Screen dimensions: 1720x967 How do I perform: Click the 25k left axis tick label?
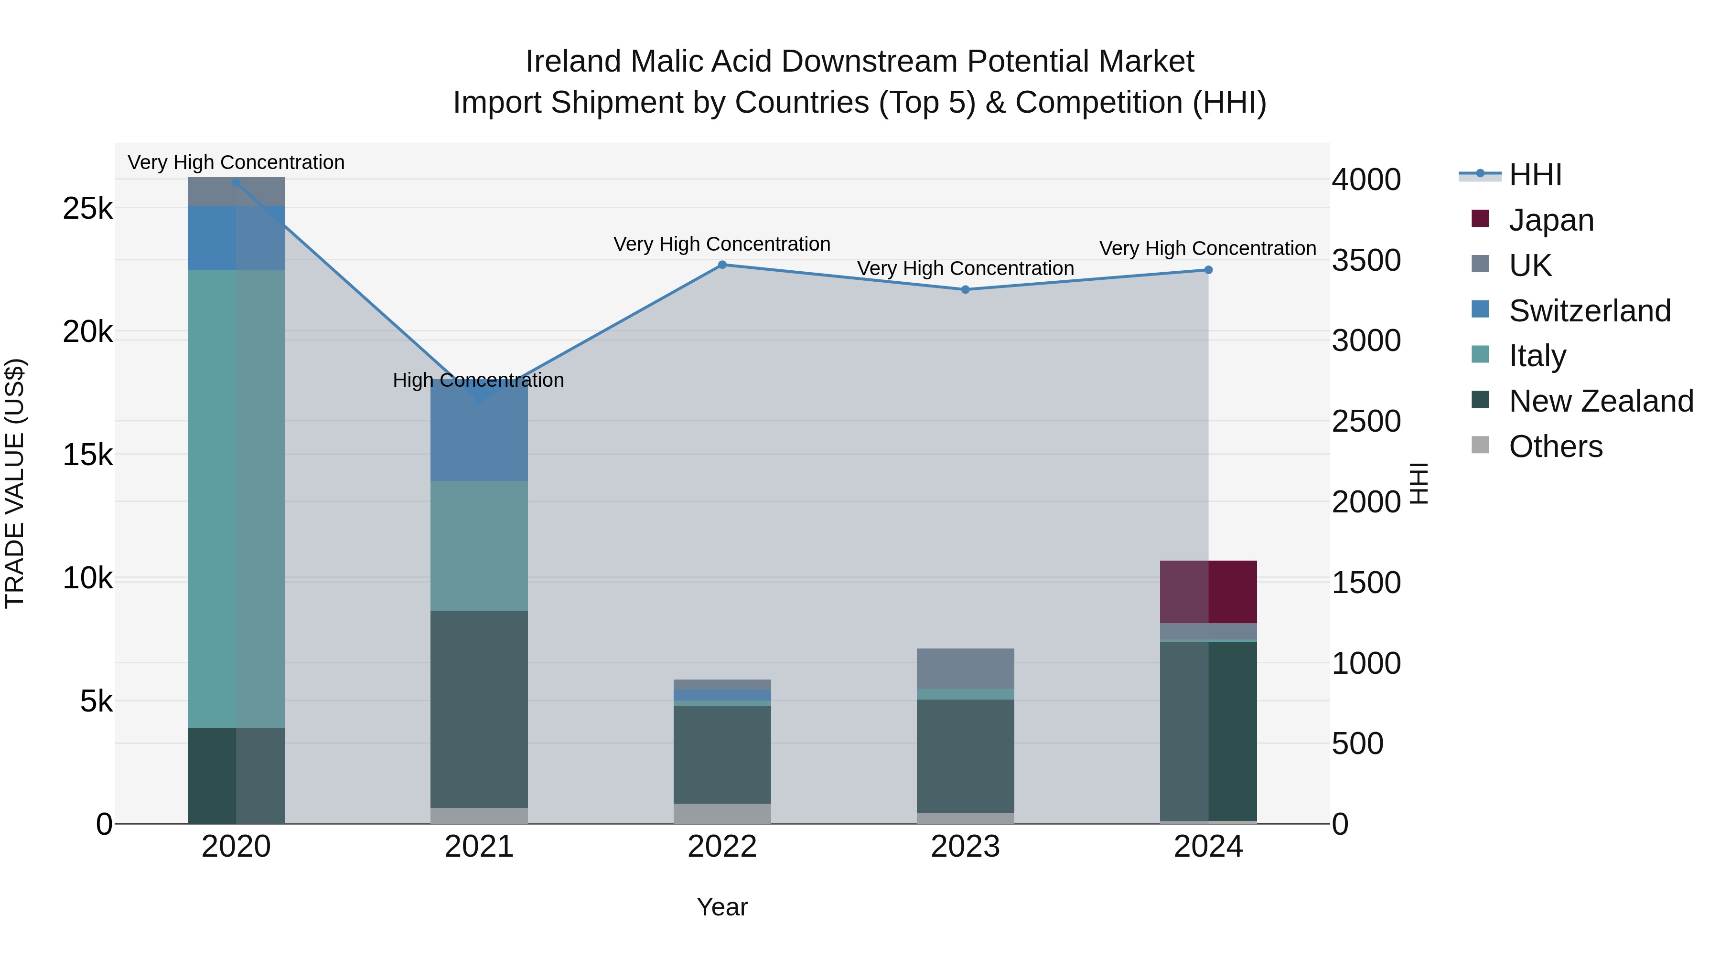tap(87, 209)
